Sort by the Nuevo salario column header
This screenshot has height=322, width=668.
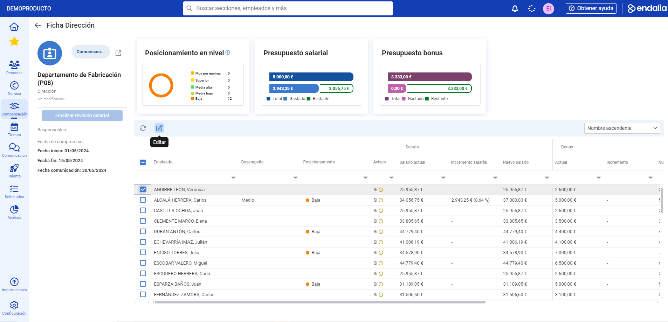[x=516, y=162]
